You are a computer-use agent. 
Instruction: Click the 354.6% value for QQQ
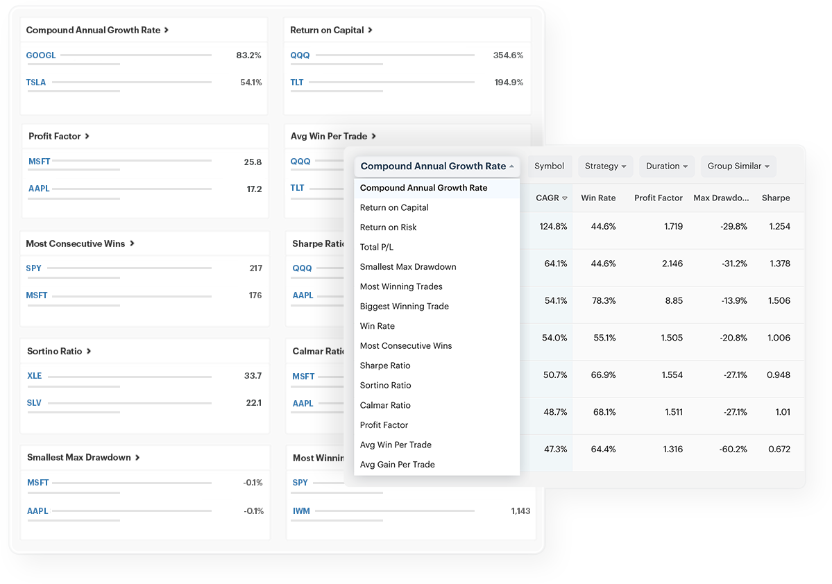tap(509, 55)
